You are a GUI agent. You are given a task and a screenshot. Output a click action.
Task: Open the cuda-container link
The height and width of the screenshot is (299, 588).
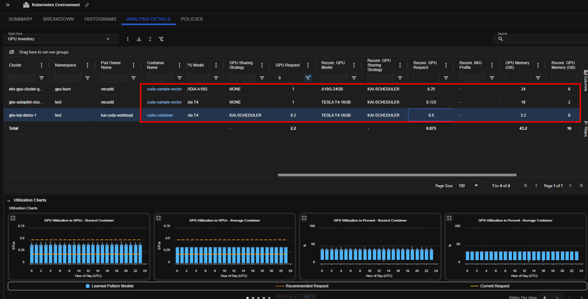point(160,115)
